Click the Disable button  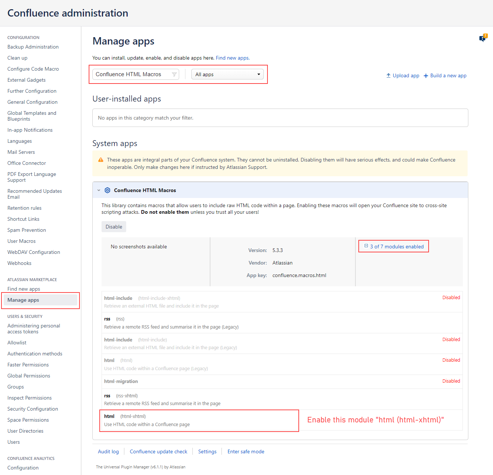pyautogui.click(x=114, y=227)
